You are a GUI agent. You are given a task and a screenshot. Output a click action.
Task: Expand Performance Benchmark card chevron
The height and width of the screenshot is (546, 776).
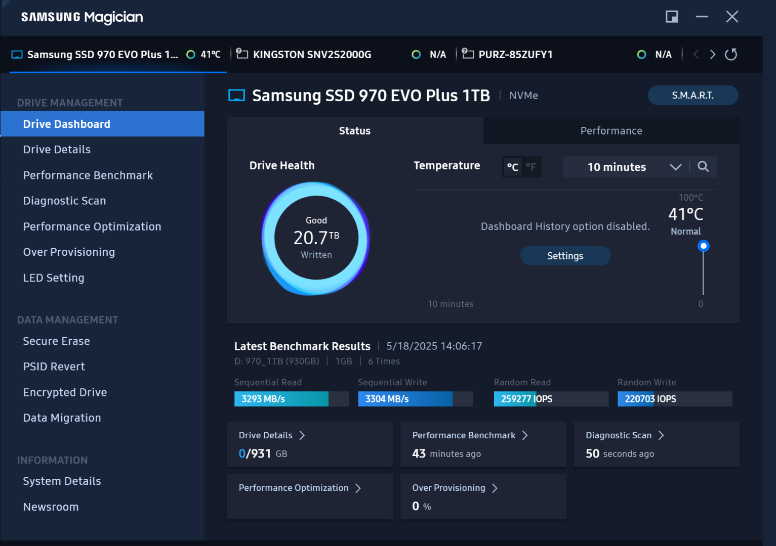[x=525, y=435]
